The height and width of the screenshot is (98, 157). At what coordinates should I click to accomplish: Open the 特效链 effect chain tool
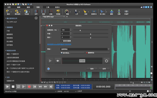click(58, 12)
